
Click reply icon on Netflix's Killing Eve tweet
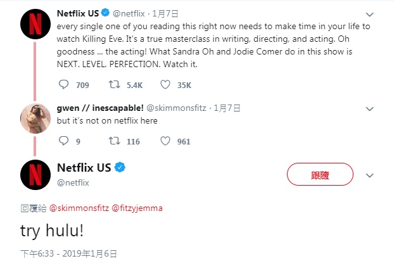coord(64,84)
